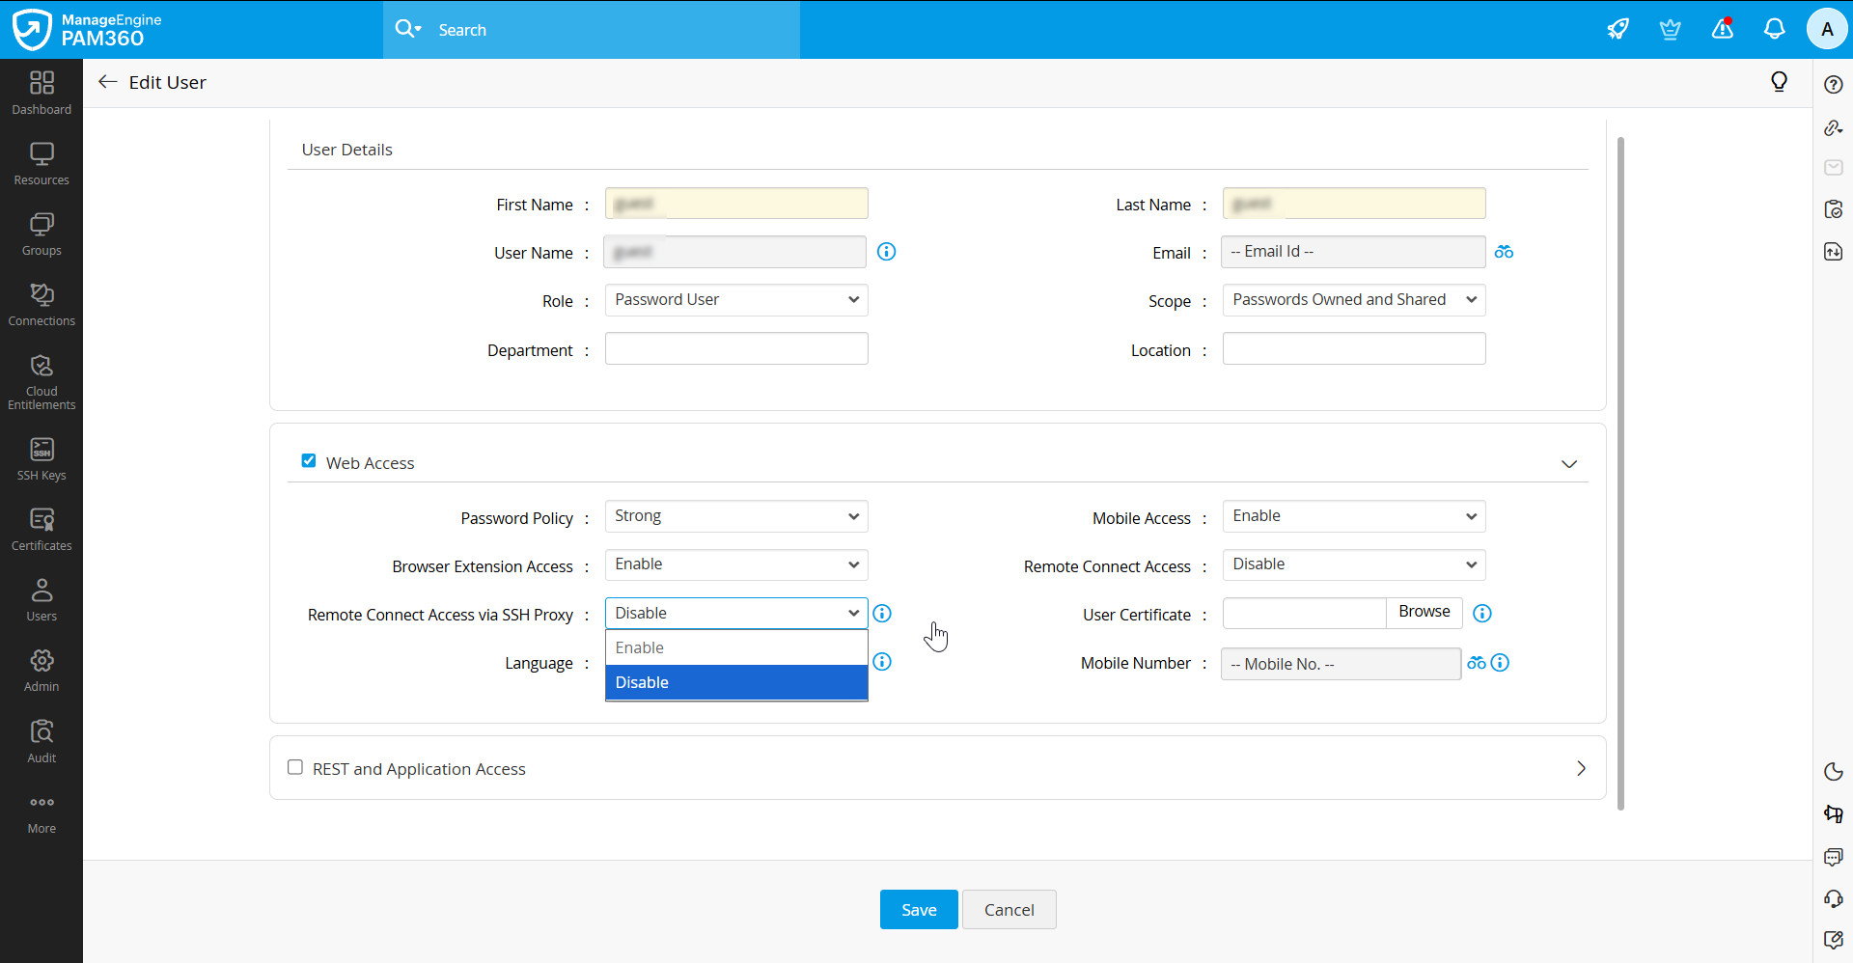This screenshot has width=1853, height=963.
Task: Click the Save button
Action: (919, 910)
